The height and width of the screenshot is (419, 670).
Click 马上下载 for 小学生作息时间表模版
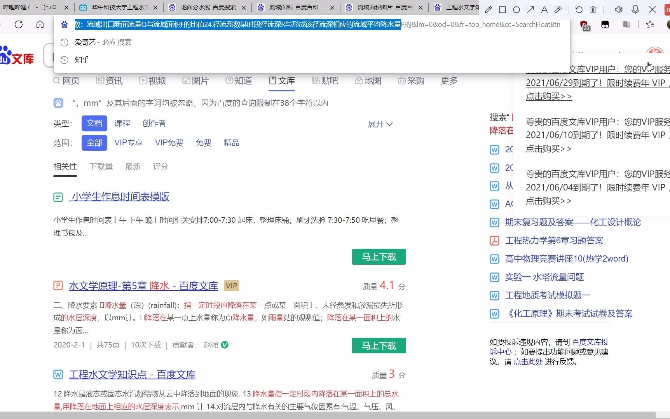coord(379,257)
